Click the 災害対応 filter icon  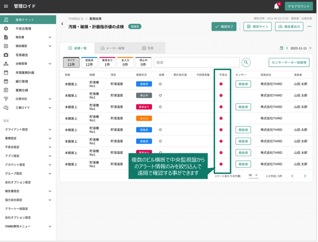(6, 99)
